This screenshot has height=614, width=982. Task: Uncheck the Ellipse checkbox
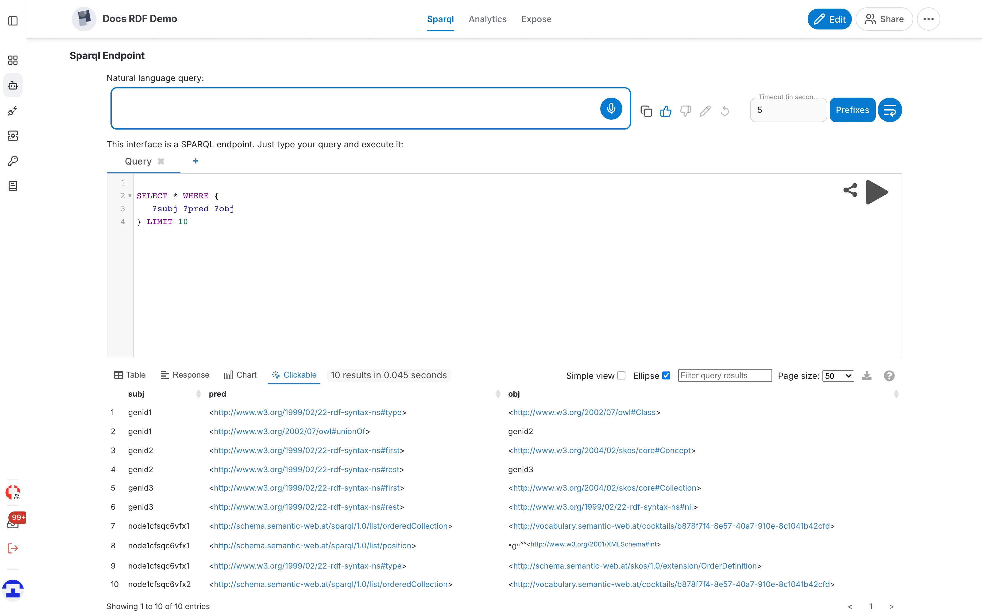(x=666, y=376)
